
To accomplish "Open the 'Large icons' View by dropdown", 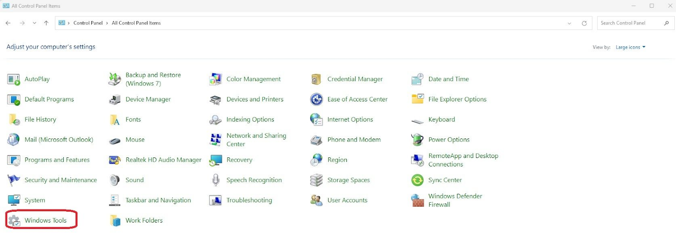I will pyautogui.click(x=630, y=47).
